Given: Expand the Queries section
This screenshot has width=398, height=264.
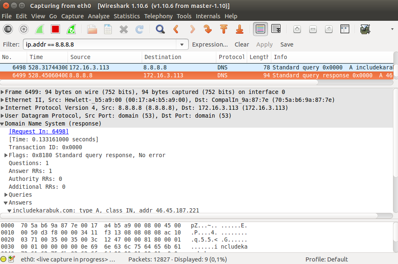Looking at the screenshot, I should 6,195.
